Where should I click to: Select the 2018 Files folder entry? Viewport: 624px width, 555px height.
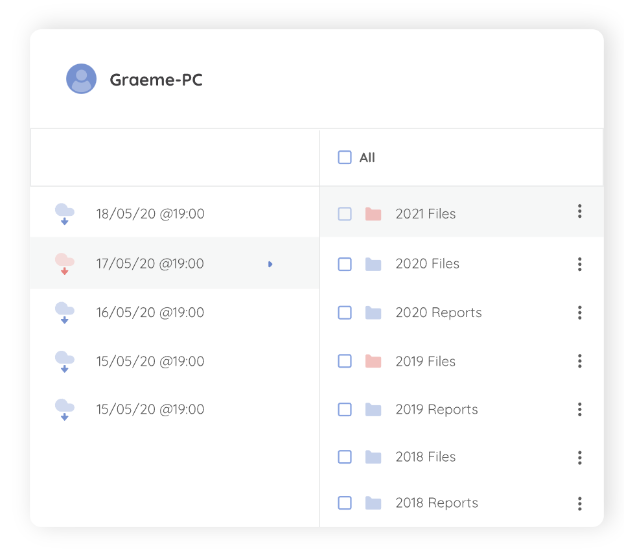tap(426, 457)
